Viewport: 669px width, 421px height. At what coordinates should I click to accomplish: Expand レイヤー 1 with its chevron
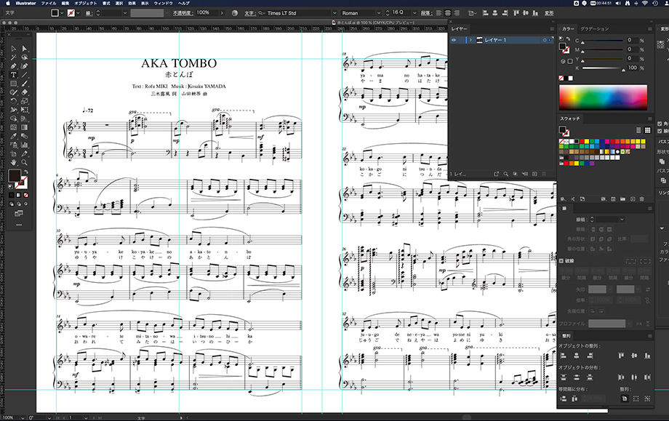[470, 40]
